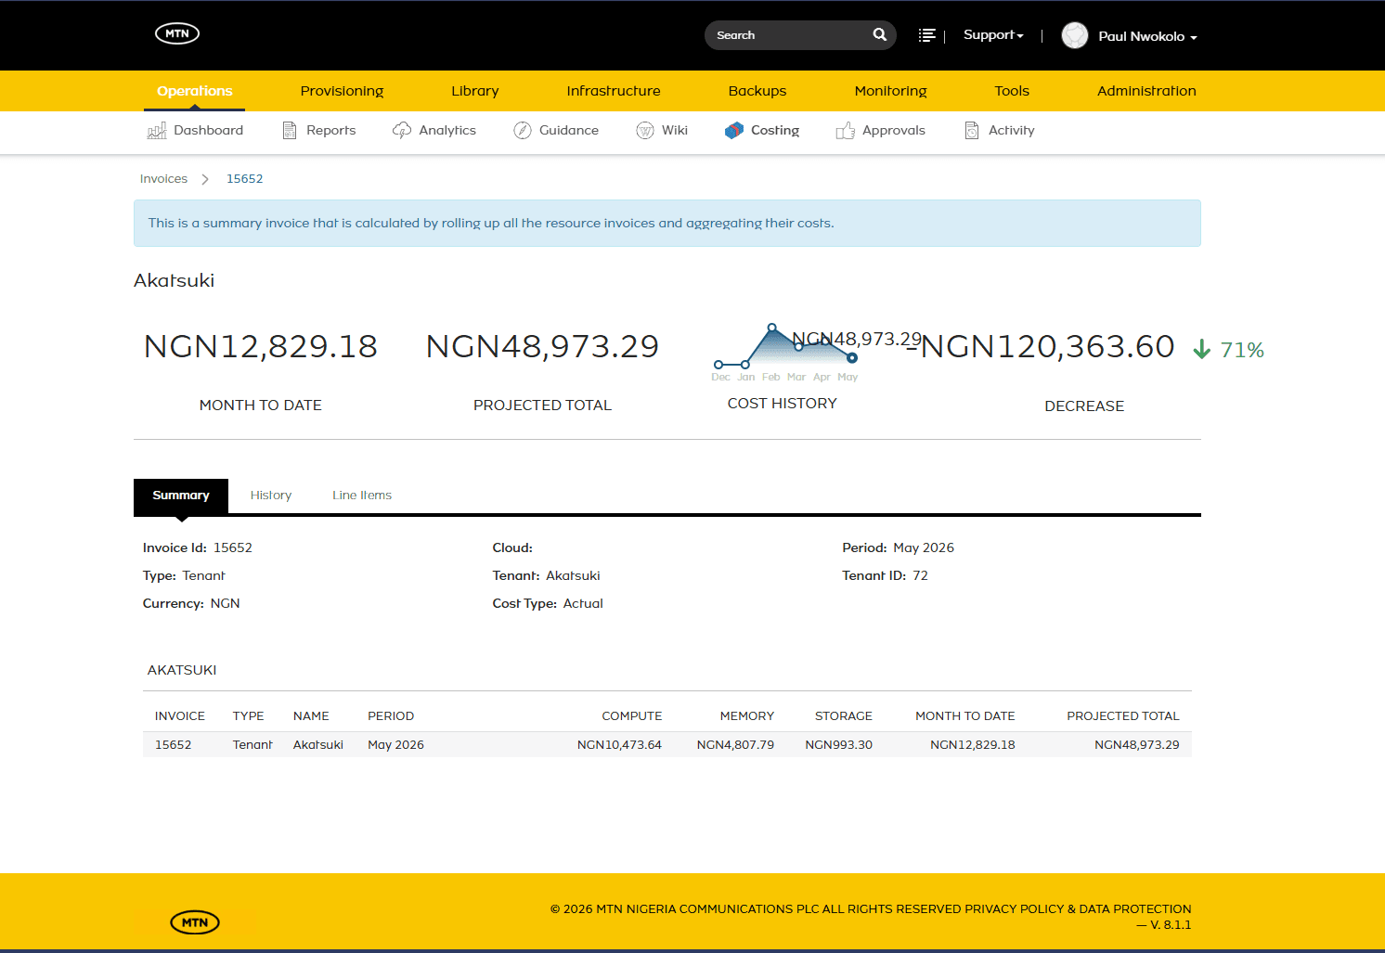Open Reports document icon

click(x=290, y=131)
